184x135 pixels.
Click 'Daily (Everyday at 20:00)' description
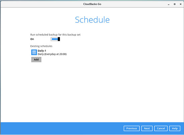click(x=52, y=54)
